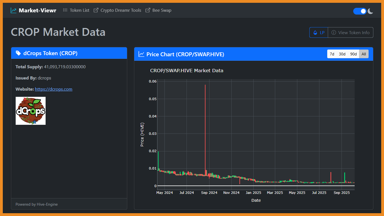
Task: Click the chart icon in Price Chart header
Action: [141, 54]
